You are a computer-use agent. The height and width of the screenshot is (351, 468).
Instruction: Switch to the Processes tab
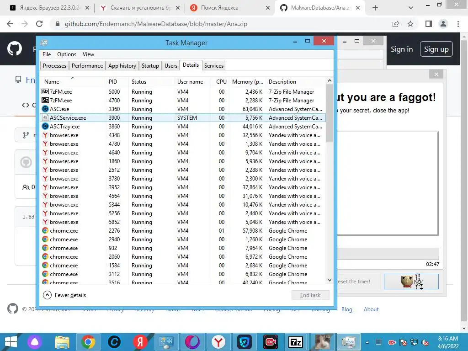(x=55, y=66)
